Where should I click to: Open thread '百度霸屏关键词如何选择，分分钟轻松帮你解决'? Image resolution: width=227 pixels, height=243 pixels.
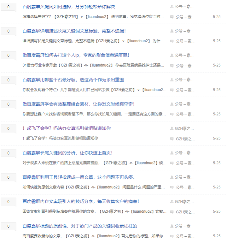[69, 7]
